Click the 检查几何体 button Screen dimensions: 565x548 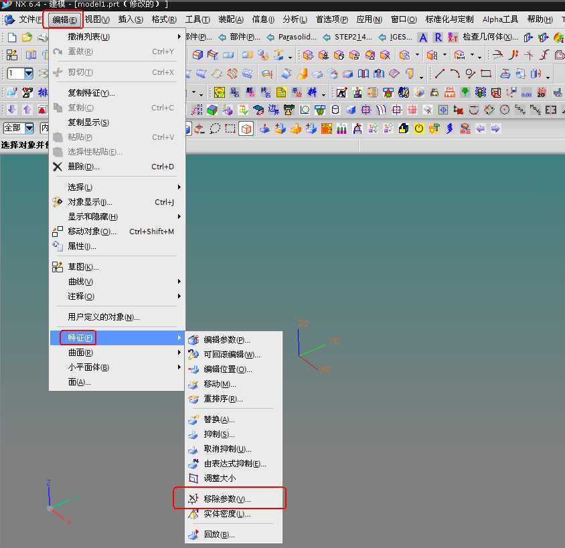(491, 37)
